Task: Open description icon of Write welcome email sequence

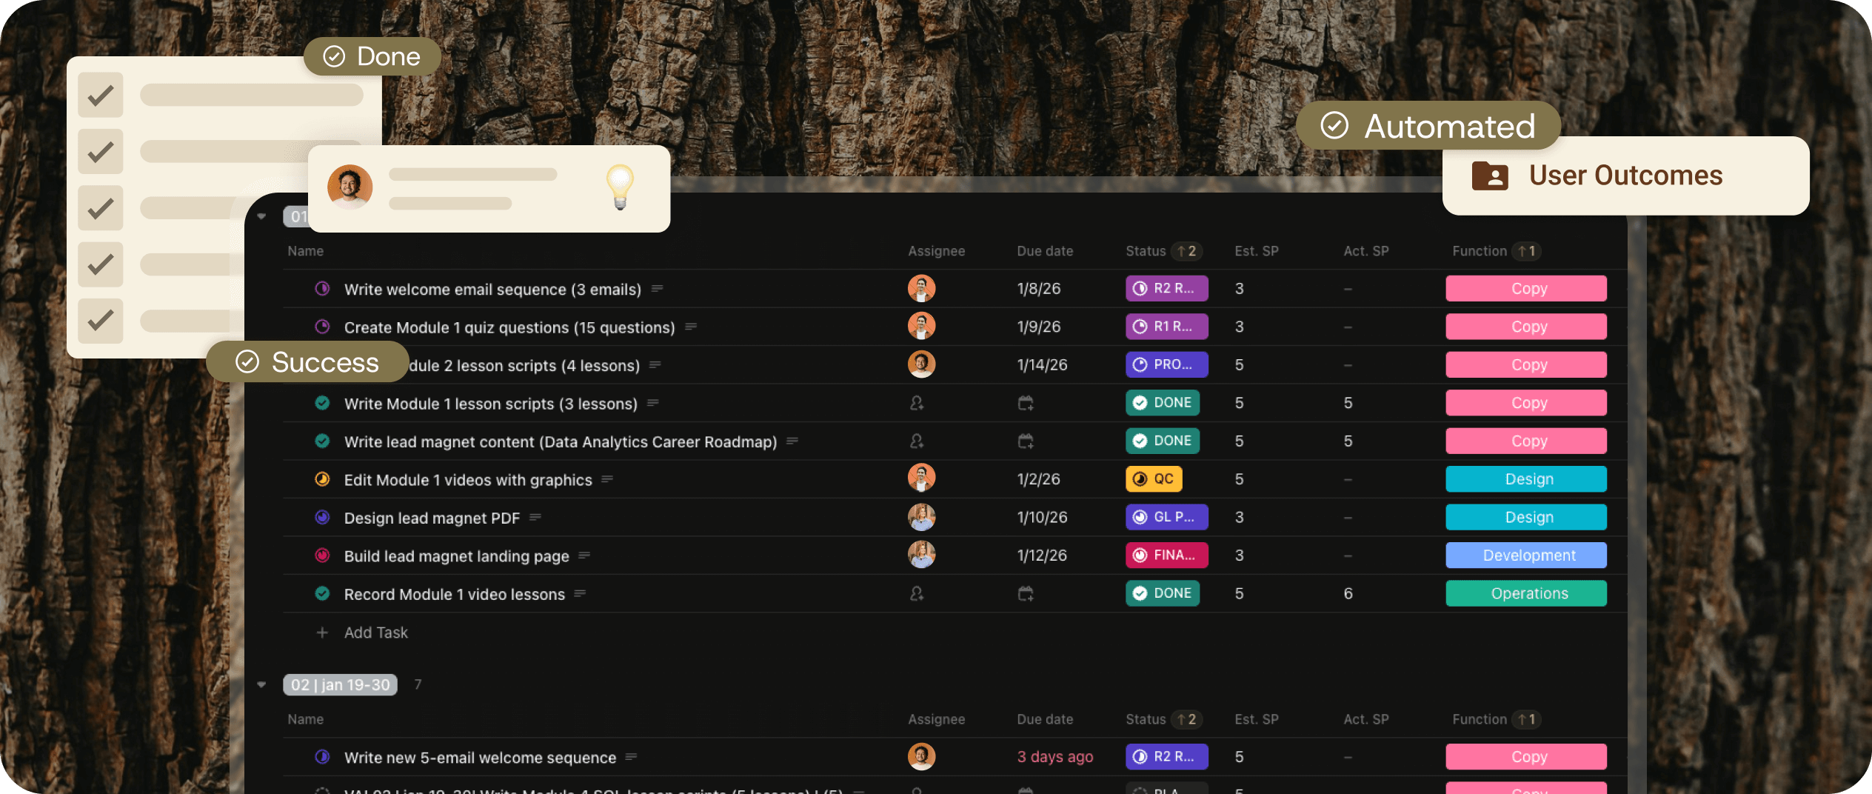Action: pos(657,289)
